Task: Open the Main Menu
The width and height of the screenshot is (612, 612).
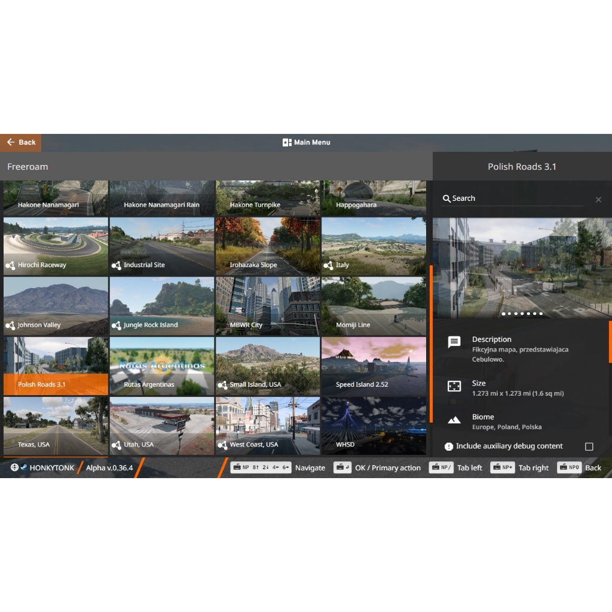Action: [x=307, y=142]
